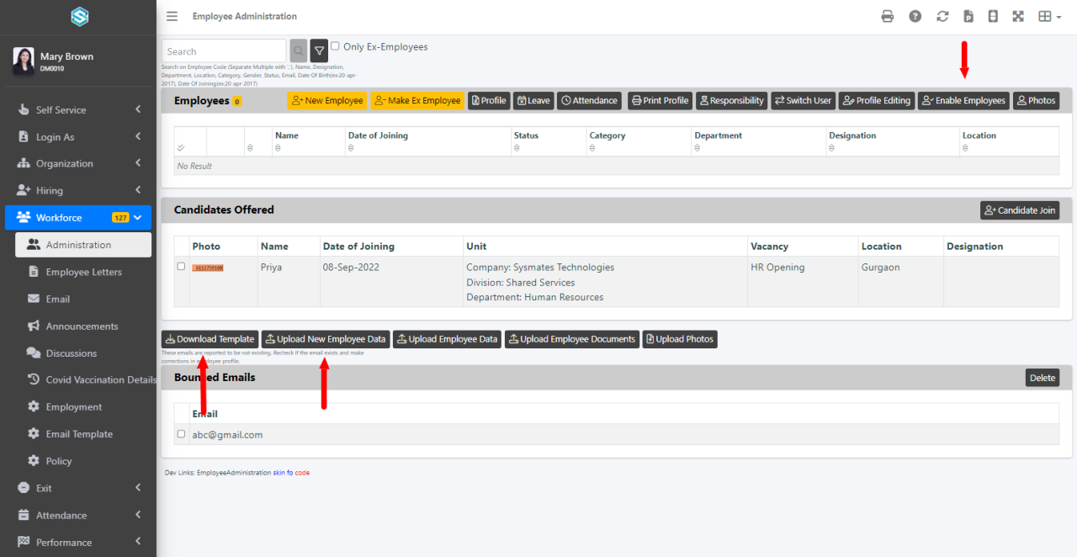This screenshot has width=1077, height=557.
Task: Click the Download Template button
Action: (210, 339)
